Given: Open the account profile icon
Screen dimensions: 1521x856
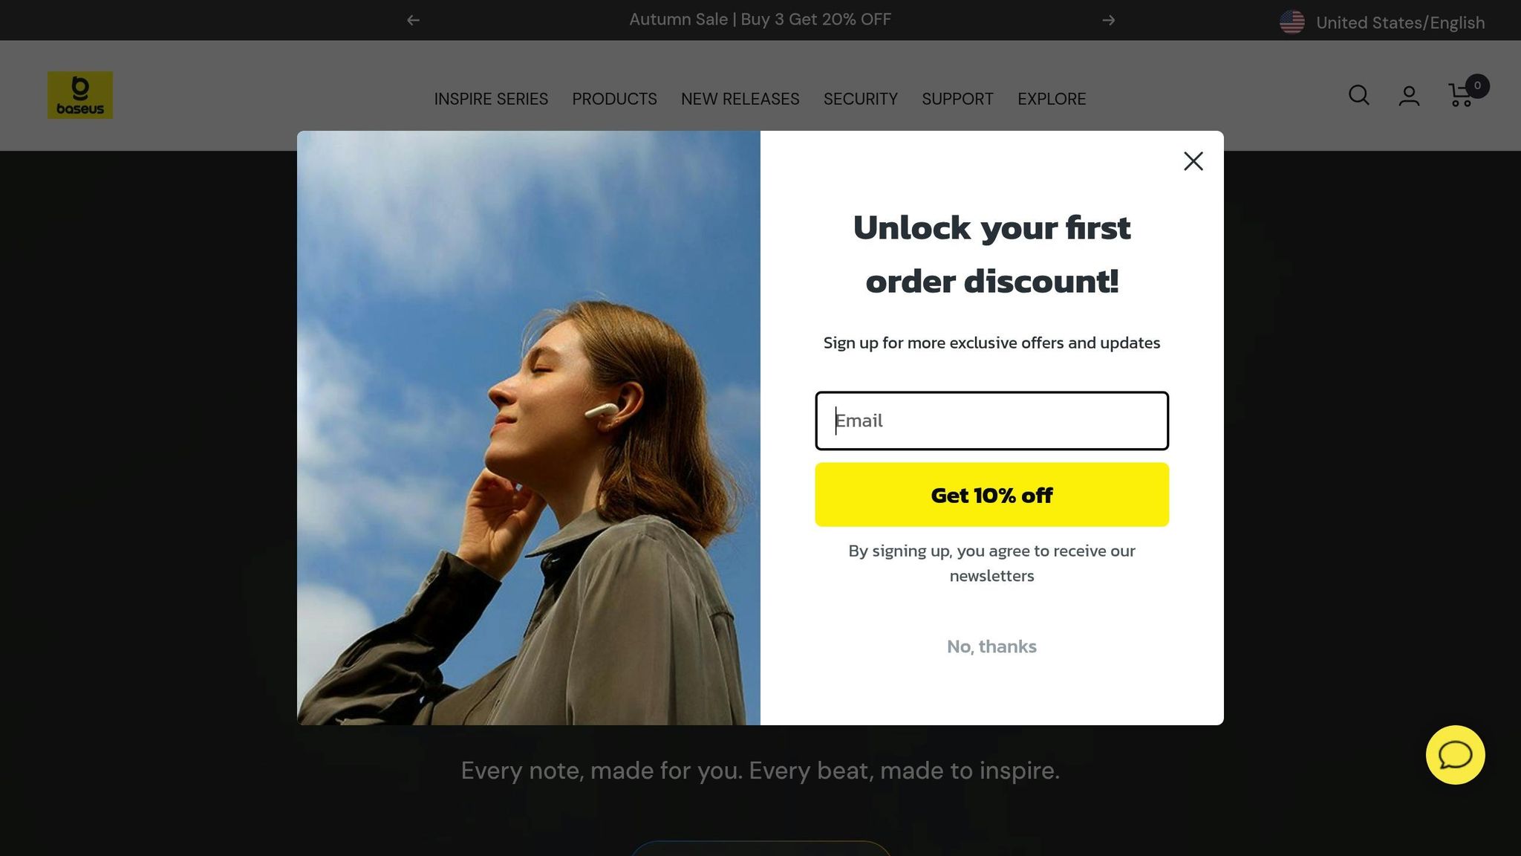Looking at the screenshot, I should click(1409, 96).
